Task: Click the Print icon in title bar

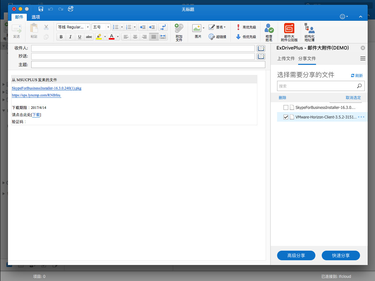Action: point(70,9)
